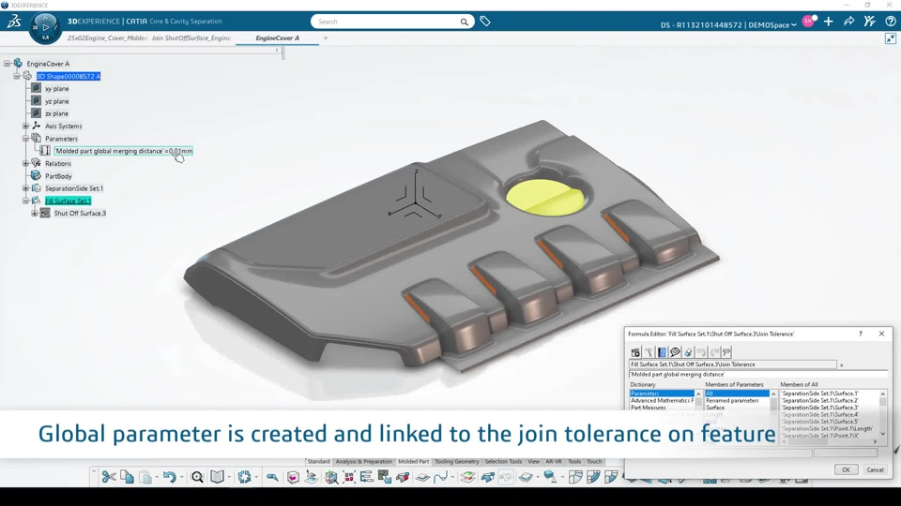Click the Cut scissors icon in bottom toolbar
Screen dimensions: 901x506
click(x=109, y=477)
